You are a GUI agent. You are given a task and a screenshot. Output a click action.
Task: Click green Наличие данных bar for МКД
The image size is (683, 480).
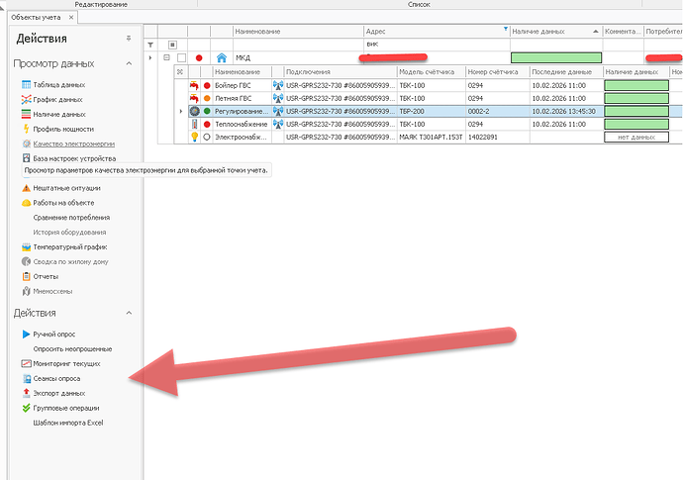555,57
